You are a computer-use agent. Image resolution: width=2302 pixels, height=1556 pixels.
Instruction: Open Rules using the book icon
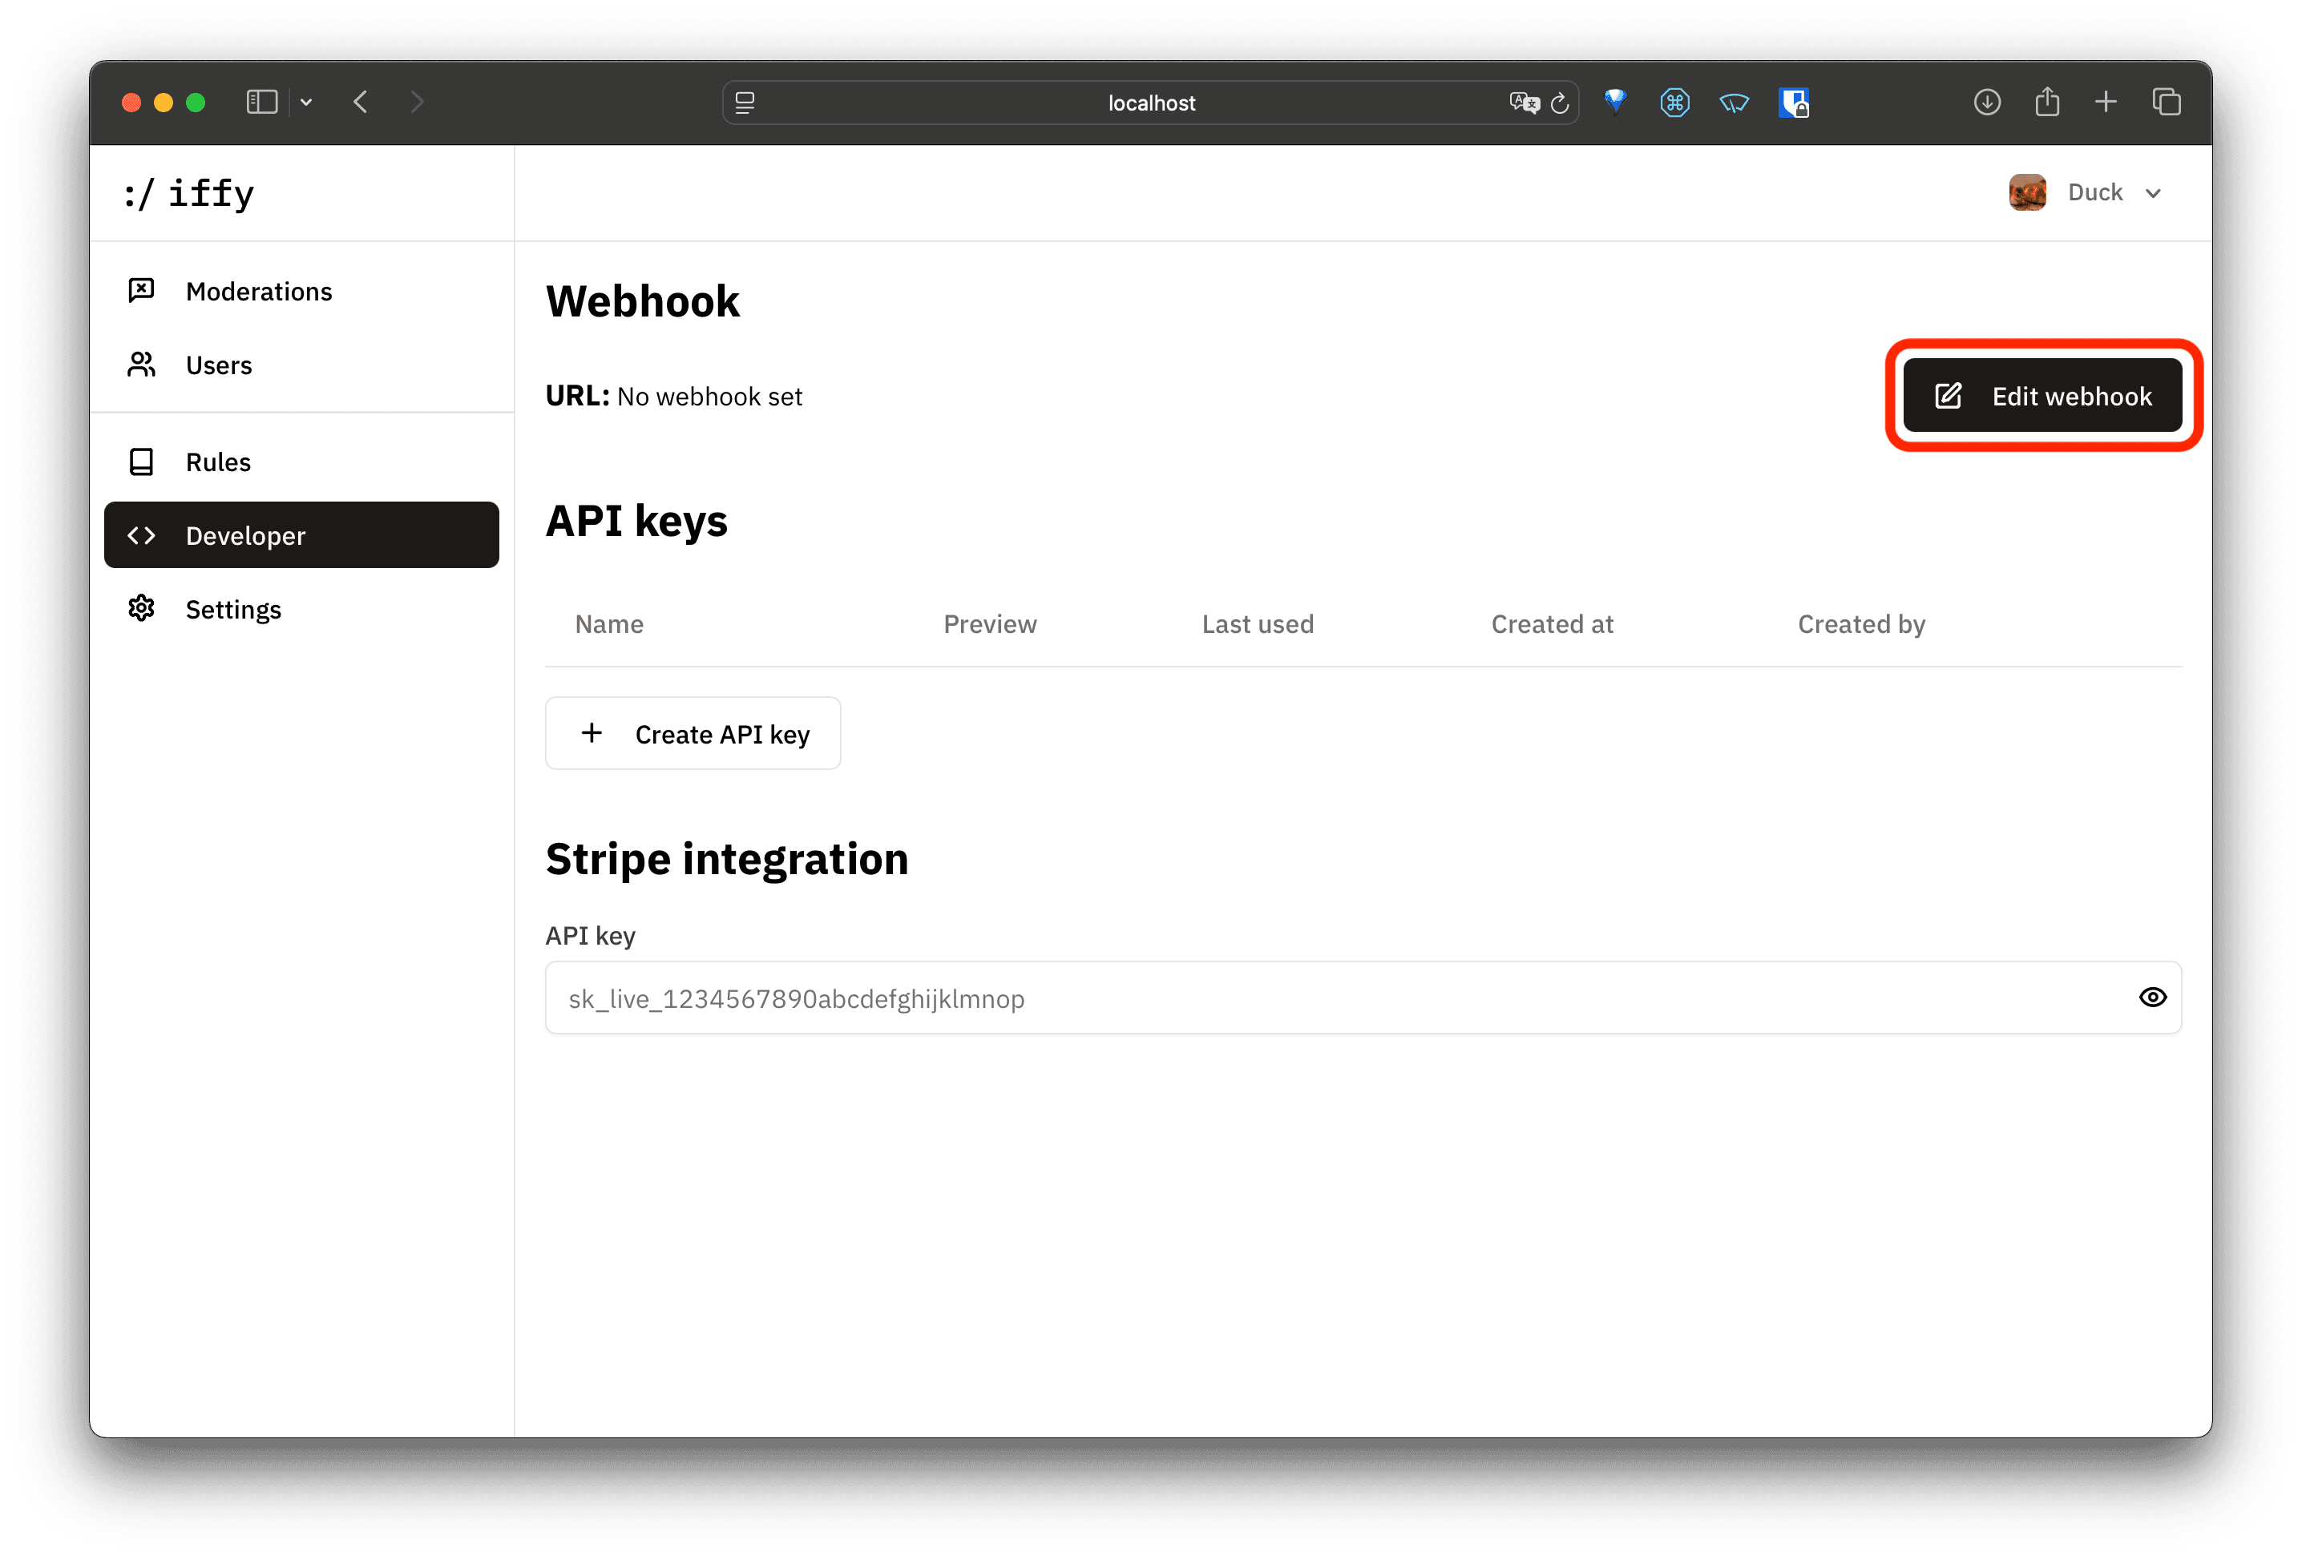[140, 462]
